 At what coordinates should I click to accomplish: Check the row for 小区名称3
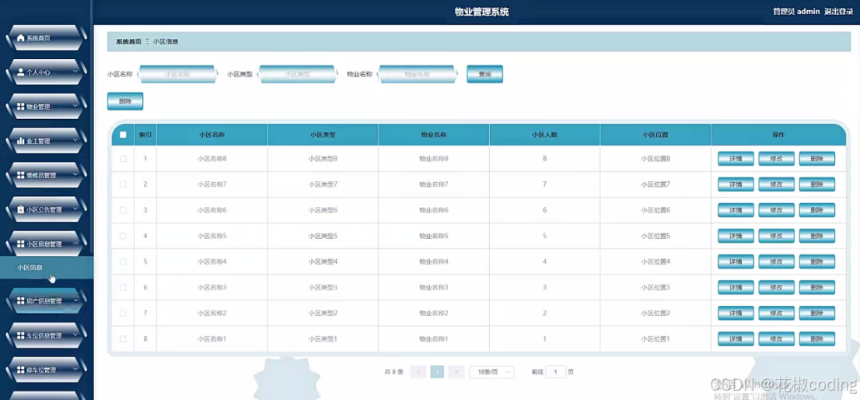click(123, 287)
